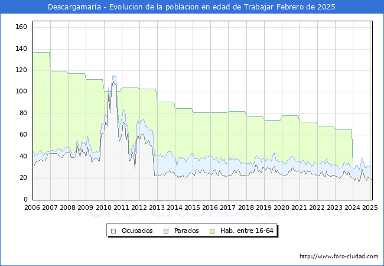384x266 pixels.
Task: Click the Parados legend label
Action: [186, 231]
